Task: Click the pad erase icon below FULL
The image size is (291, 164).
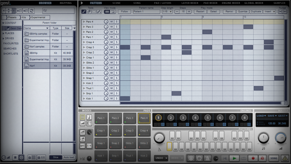Action: pyautogui.click(x=83, y=139)
